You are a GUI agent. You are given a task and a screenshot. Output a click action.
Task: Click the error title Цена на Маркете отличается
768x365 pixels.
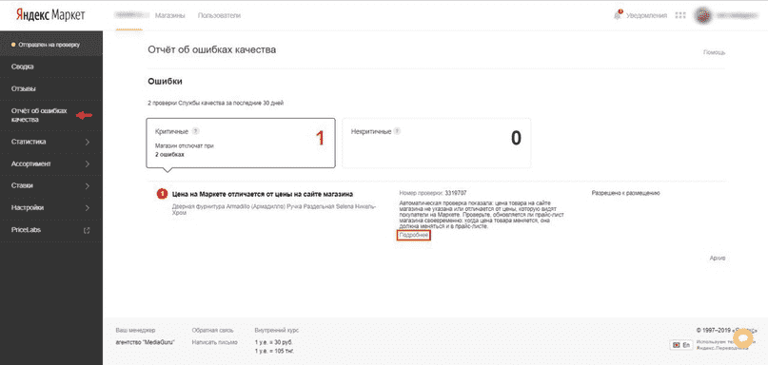pos(263,194)
